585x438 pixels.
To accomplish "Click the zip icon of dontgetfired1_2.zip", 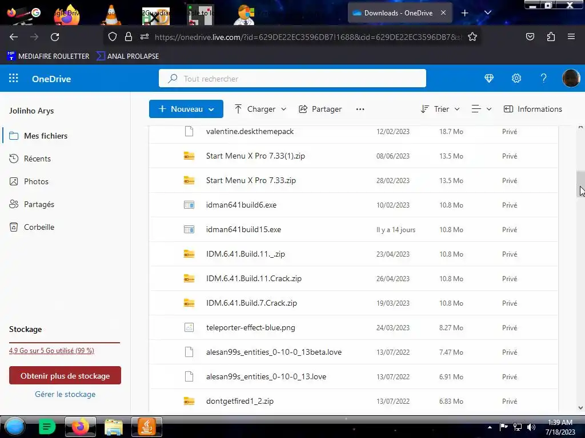I will (189, 401).
